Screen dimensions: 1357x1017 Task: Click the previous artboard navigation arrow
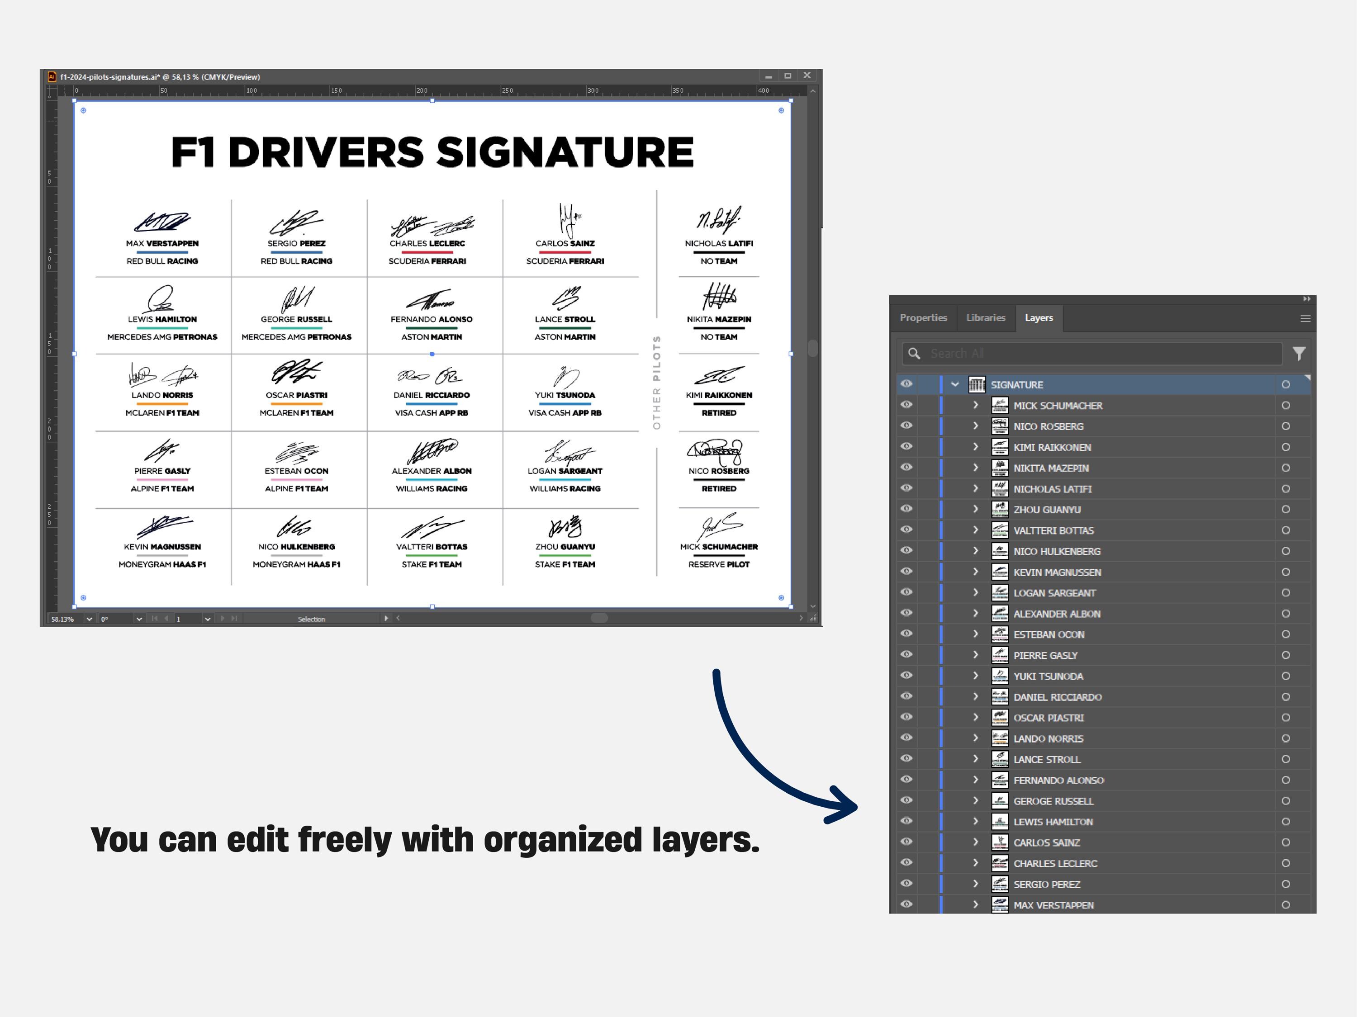166,618
